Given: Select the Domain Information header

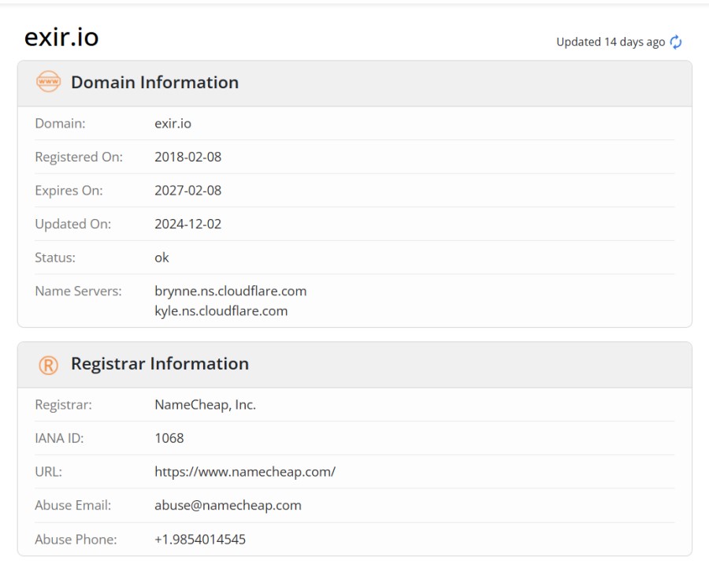Looking at the screenshot, I should (x=154, y=82).
